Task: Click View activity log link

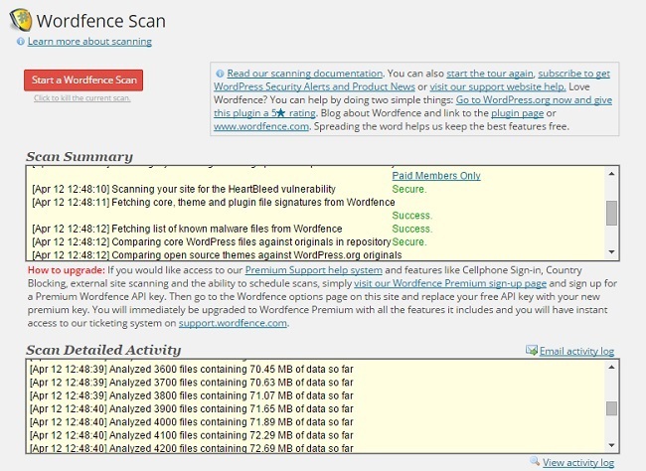Action: click(x=578, y=462)
